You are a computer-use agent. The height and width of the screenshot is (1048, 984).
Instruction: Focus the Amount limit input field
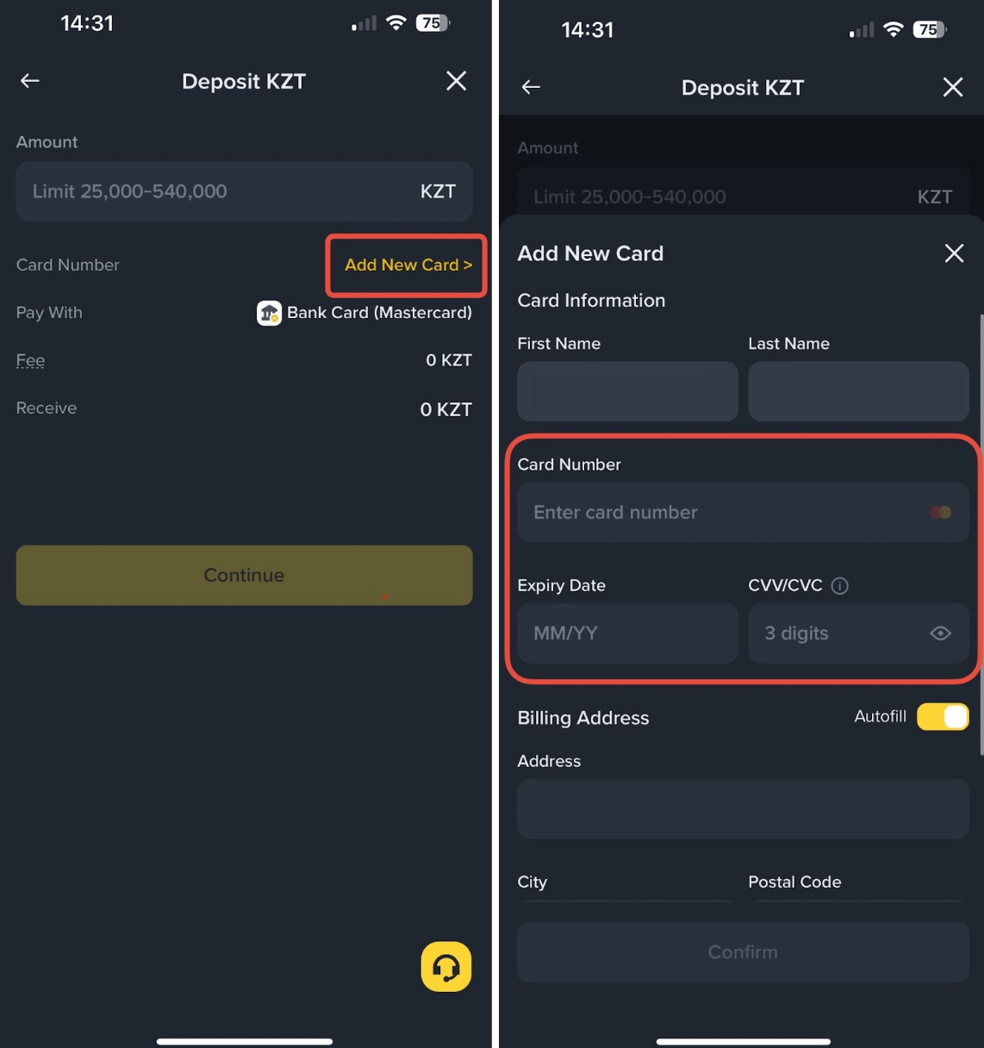coord(244,191)
